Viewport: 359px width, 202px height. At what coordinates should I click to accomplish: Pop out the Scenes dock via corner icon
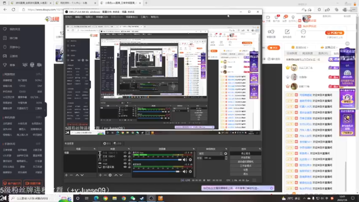pyautogui.click(x=94, y=149)
